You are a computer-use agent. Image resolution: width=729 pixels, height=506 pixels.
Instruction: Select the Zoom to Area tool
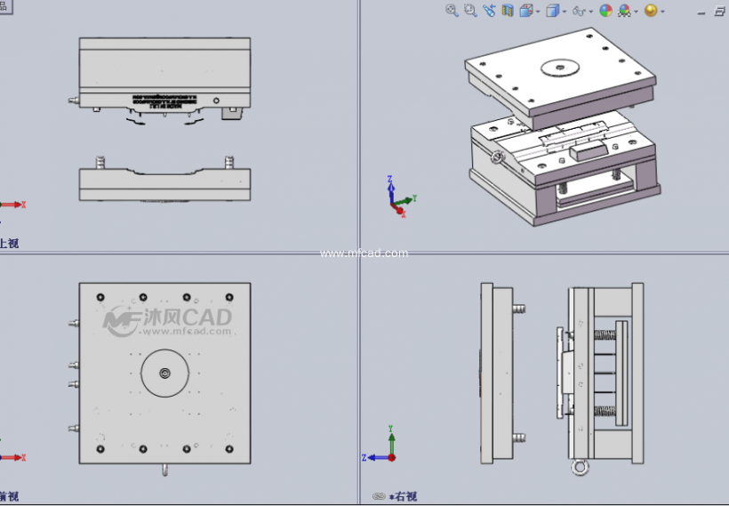[x=470, y=11]
